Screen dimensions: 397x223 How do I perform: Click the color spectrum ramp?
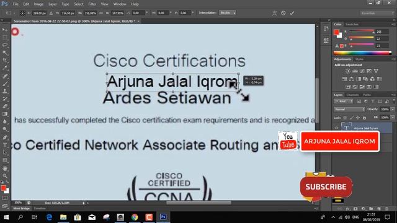point(362,53)
